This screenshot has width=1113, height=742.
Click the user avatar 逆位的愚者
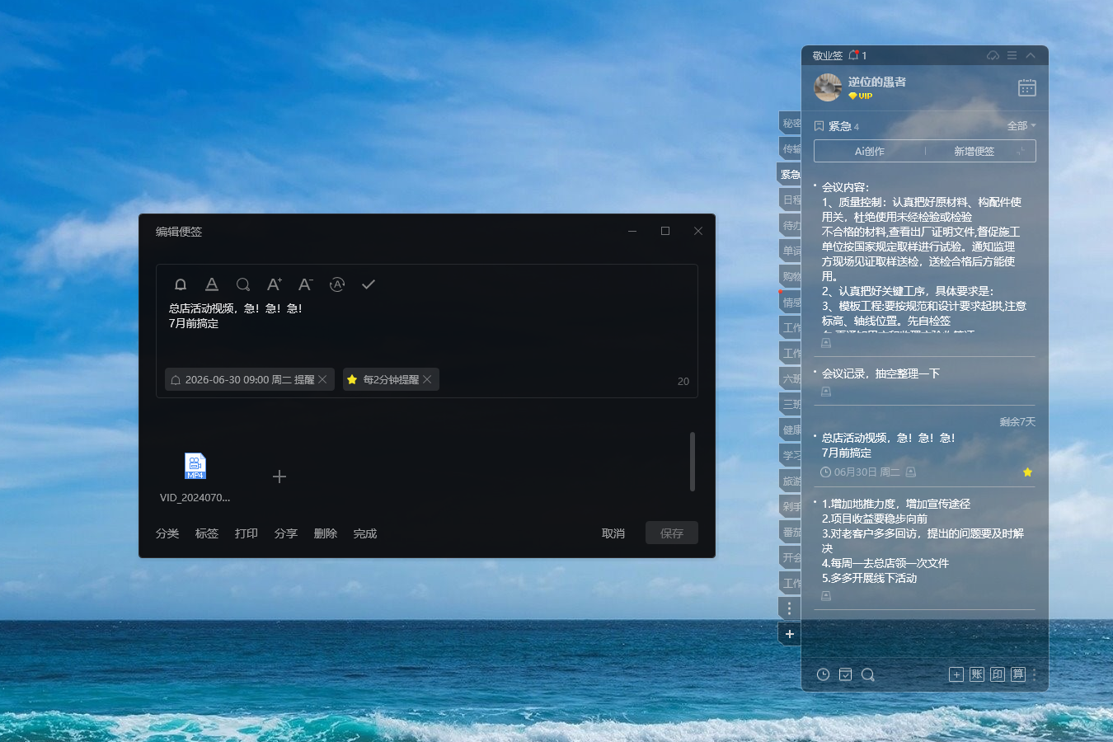tap(828, 87)
